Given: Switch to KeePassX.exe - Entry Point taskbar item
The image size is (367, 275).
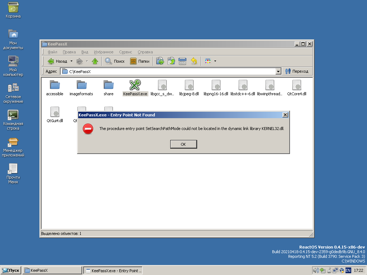Looking at the screenshot, I should tap(113, 270).
